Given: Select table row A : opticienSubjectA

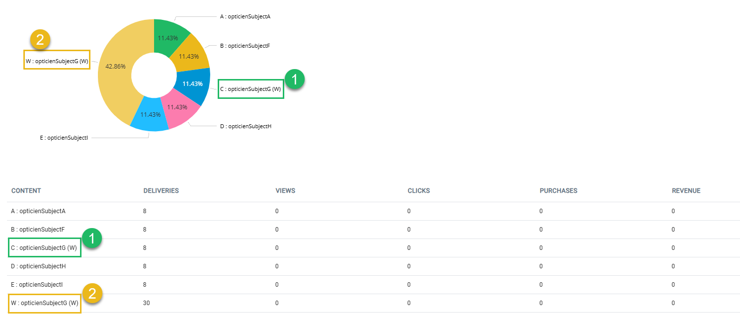Looking at the screenshot, I should (38, 211).
